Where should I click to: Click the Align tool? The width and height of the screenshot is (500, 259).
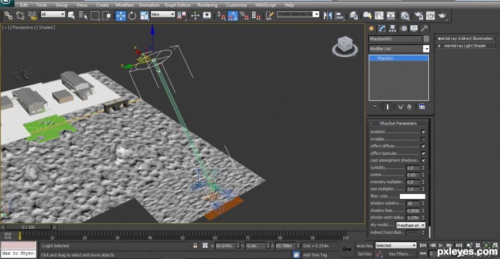point(340,15)
